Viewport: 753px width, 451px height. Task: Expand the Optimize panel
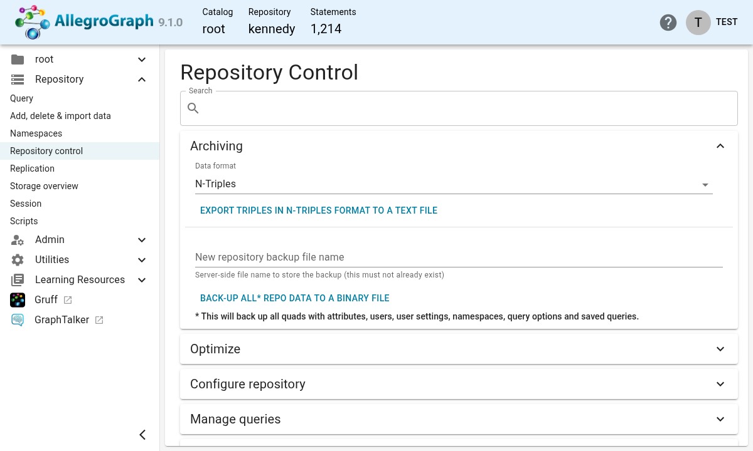(459, 349)
